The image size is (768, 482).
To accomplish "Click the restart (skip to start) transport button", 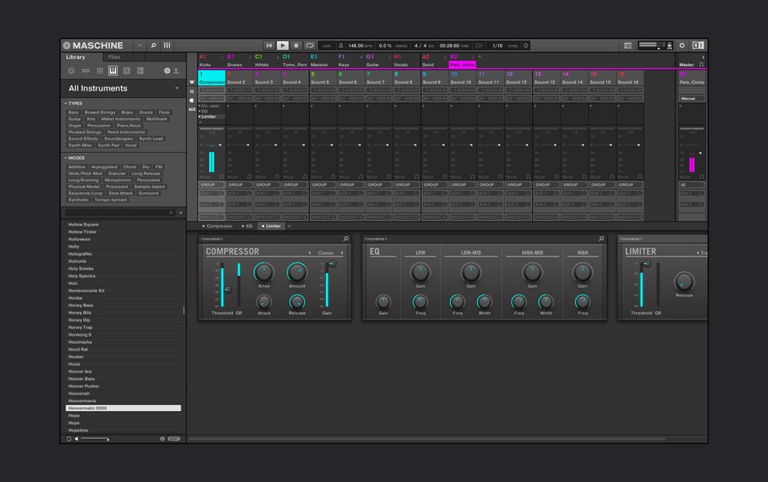I will [269, 46].
